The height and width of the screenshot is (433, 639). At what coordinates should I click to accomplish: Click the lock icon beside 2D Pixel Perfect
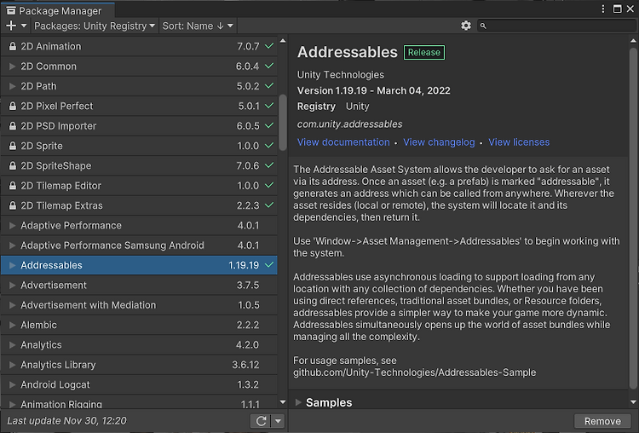(x=13, y=106)
